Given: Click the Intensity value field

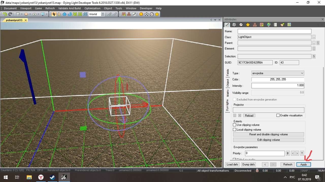Looking at the screenshot, I should click(x=278, y=86).
